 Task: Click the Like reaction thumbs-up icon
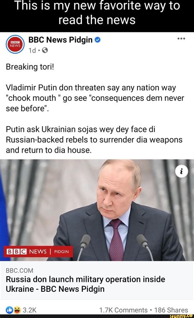click(x=10, y=310)
